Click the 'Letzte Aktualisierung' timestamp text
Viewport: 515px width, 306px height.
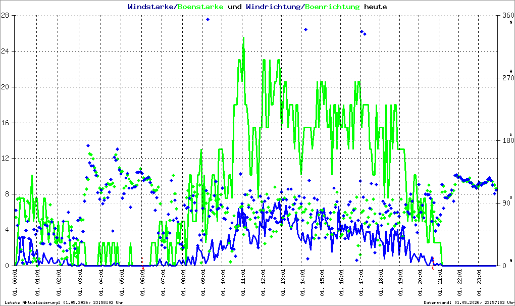click(64, 302)
